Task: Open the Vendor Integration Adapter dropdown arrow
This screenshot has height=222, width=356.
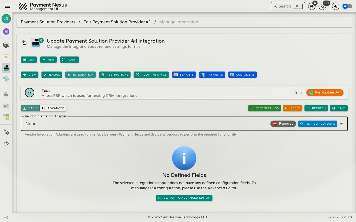Action: [341, 124]
